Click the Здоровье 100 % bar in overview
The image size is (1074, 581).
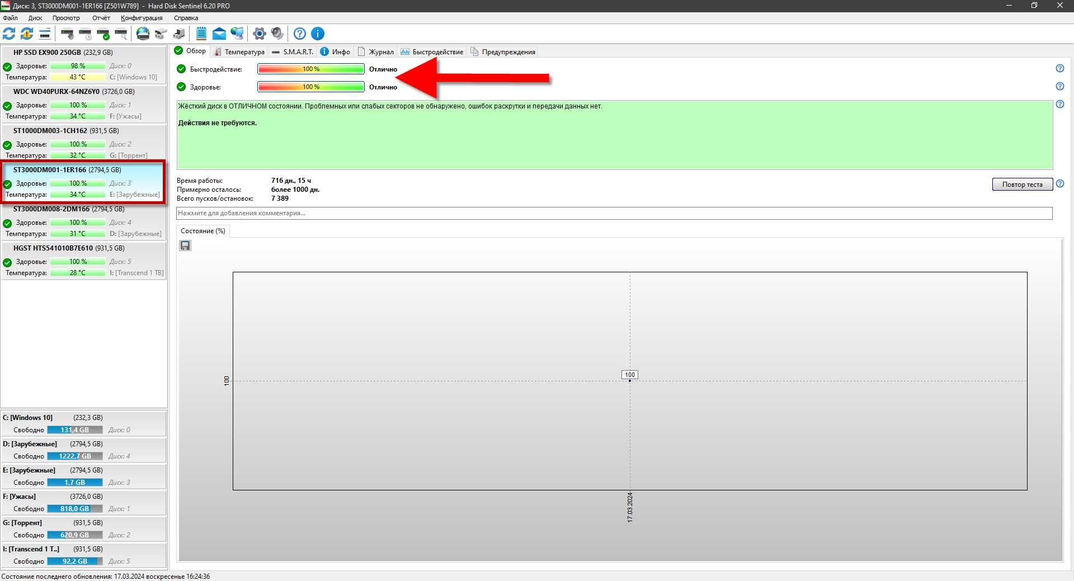(311, 87)
